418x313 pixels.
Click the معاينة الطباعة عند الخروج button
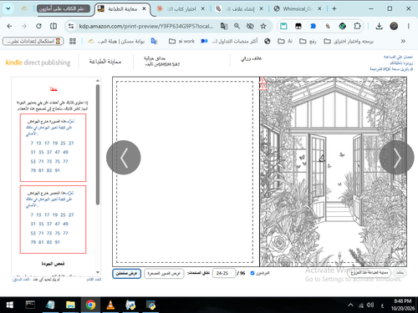pos(370,273)
